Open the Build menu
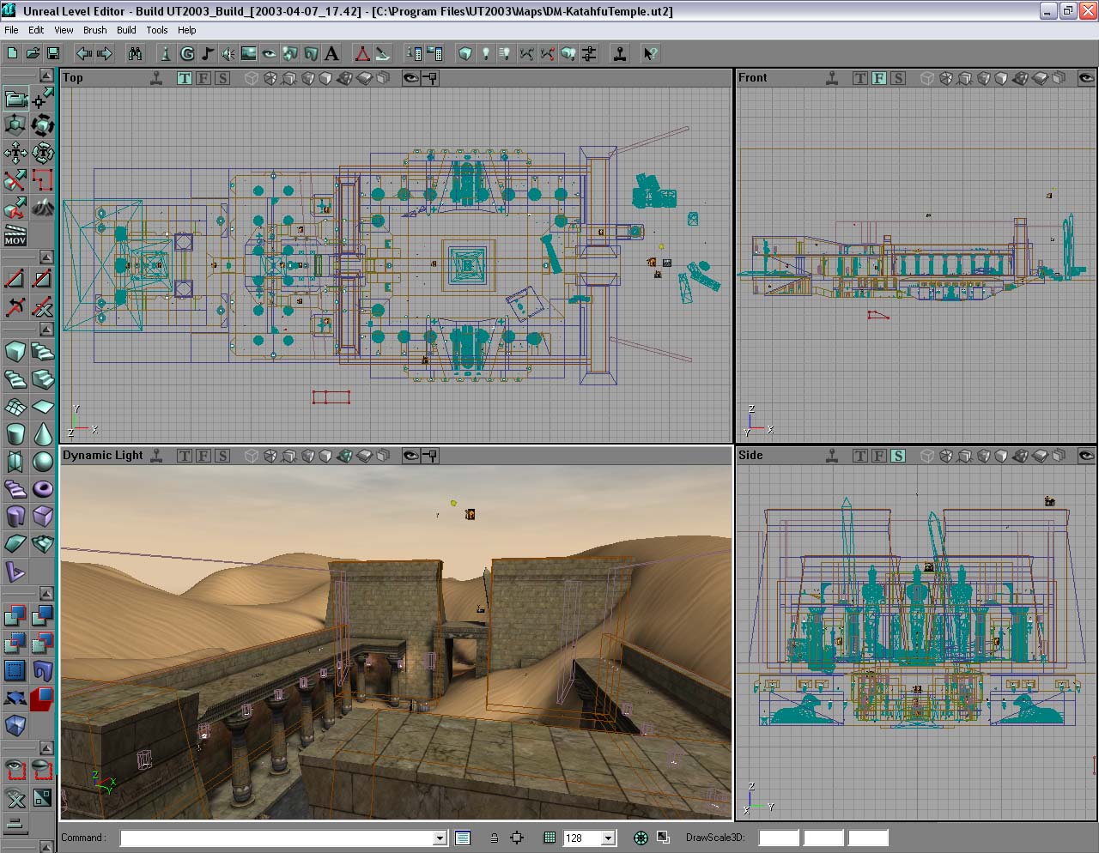The width and height of the screenshot is (1099, 853). (126, 30)
